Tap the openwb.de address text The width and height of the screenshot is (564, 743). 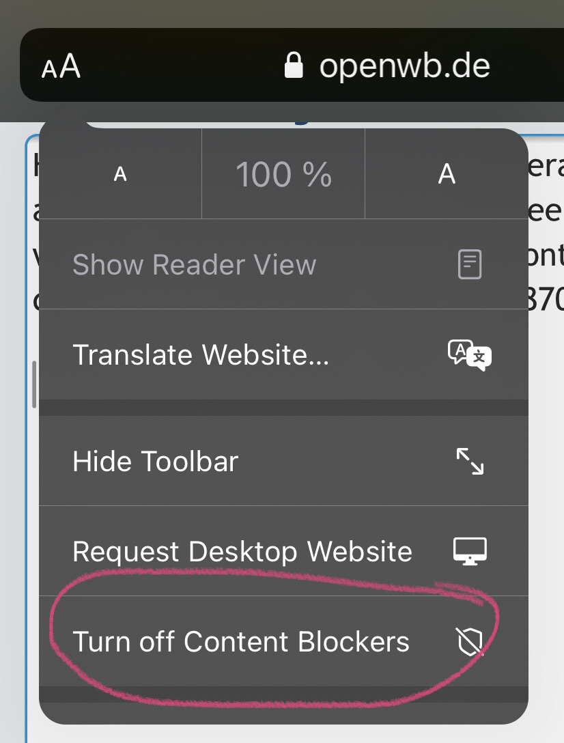click(404, 66)
